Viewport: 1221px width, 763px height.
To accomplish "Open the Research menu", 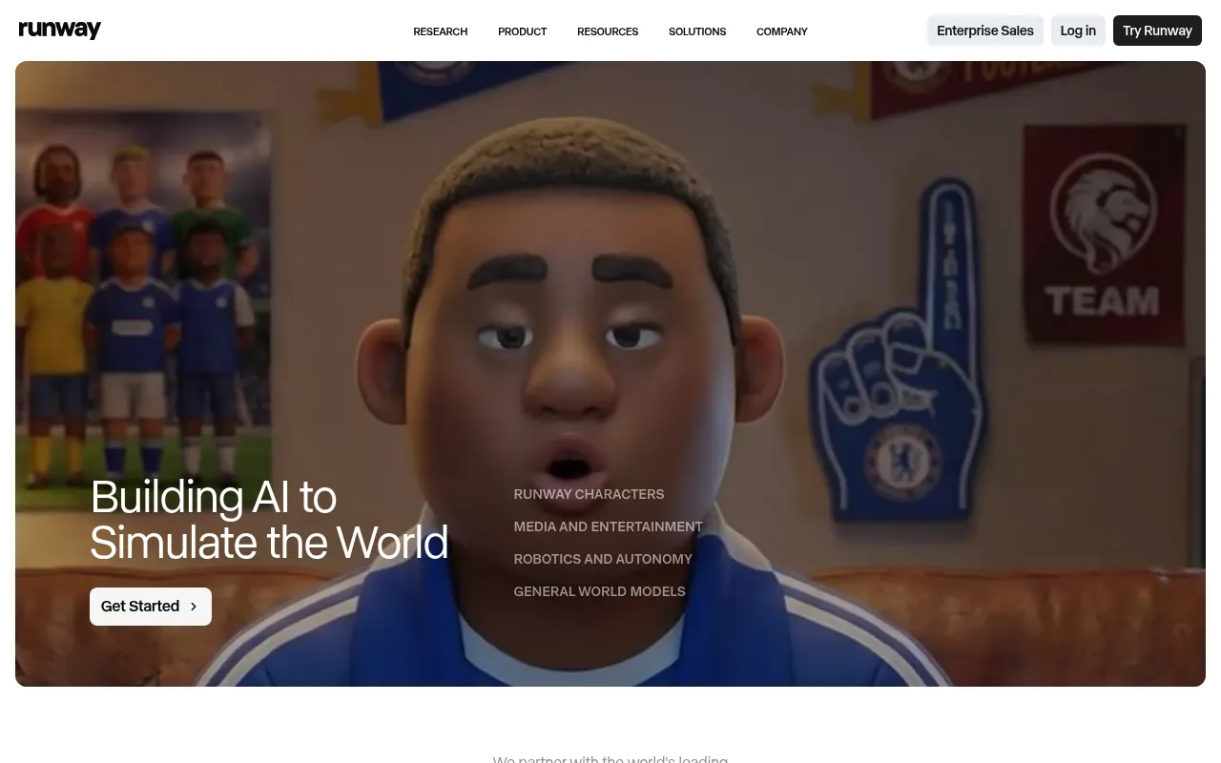I will point(440,31).
